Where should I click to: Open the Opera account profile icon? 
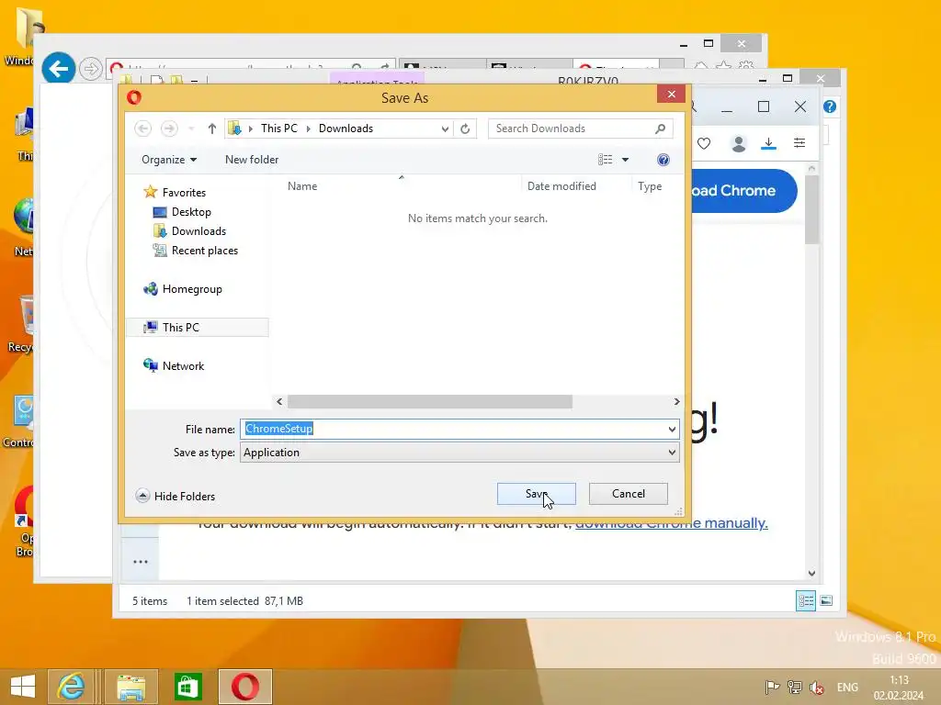pyautogui.click(x=738, y=143)
